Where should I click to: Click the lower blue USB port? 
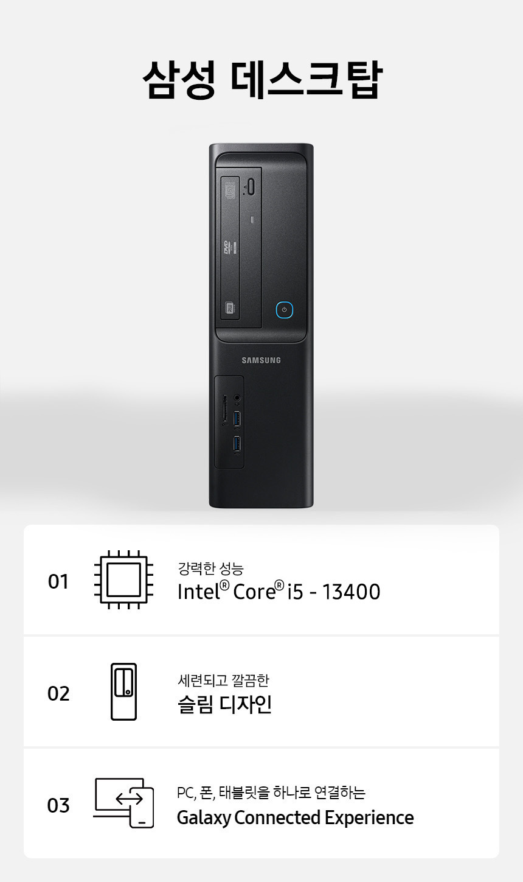(237, 444)
